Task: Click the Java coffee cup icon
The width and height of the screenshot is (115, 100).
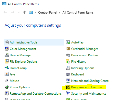Action: pyautogui.click(x=7, y=74)
